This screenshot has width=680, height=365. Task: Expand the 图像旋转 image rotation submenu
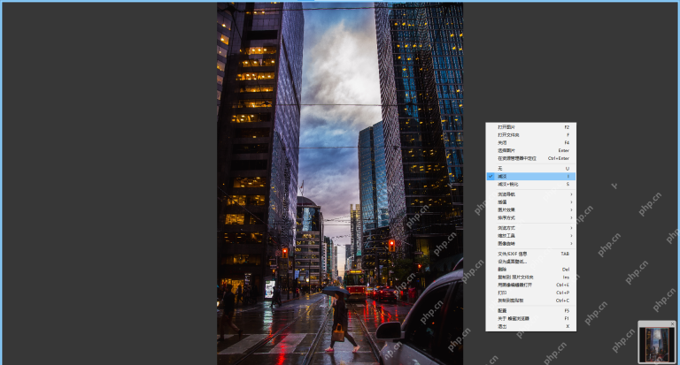(531, 243)
